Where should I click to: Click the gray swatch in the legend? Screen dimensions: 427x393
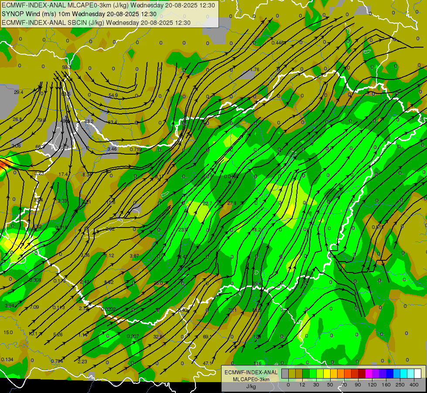click(285, 374)
